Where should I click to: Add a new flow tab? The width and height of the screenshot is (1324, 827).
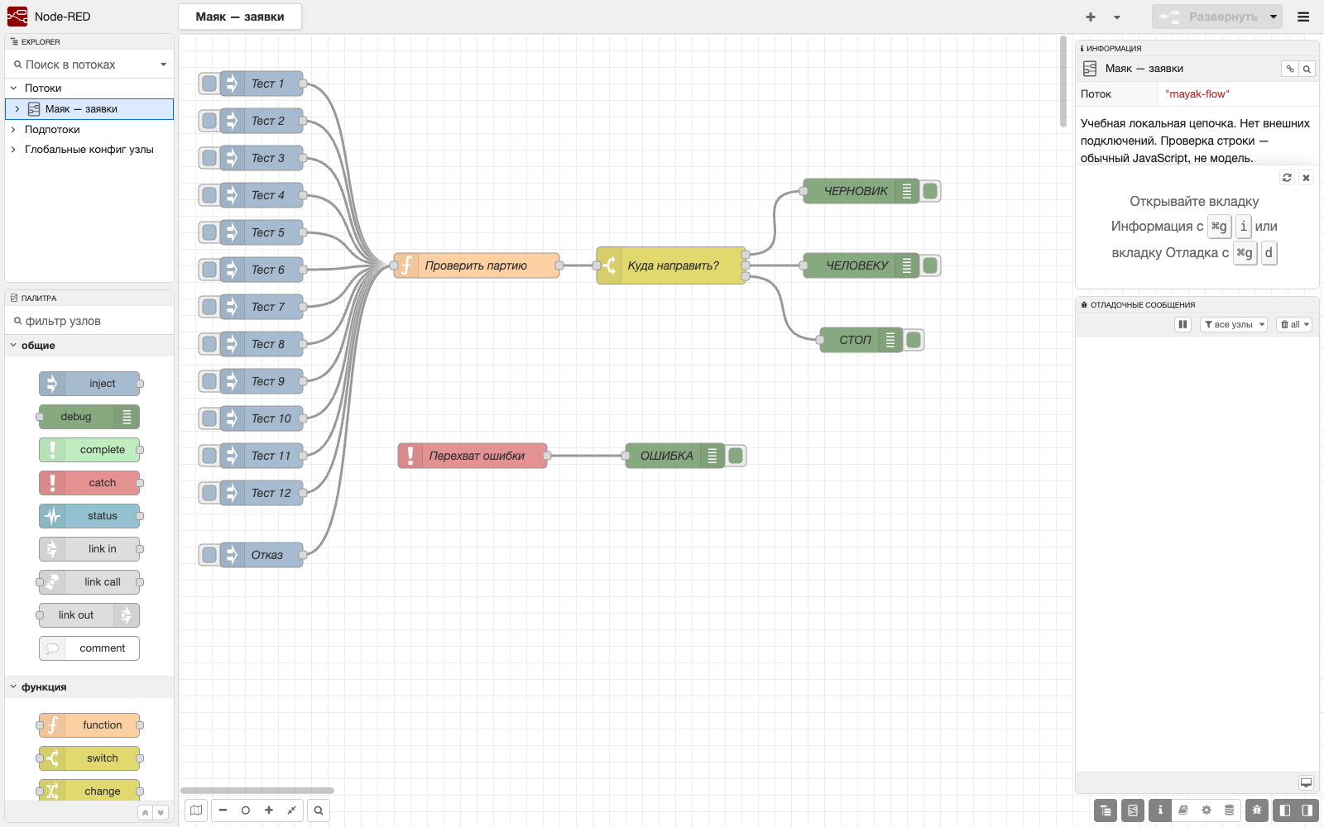pyautogui.click(x=1091, y=17)
